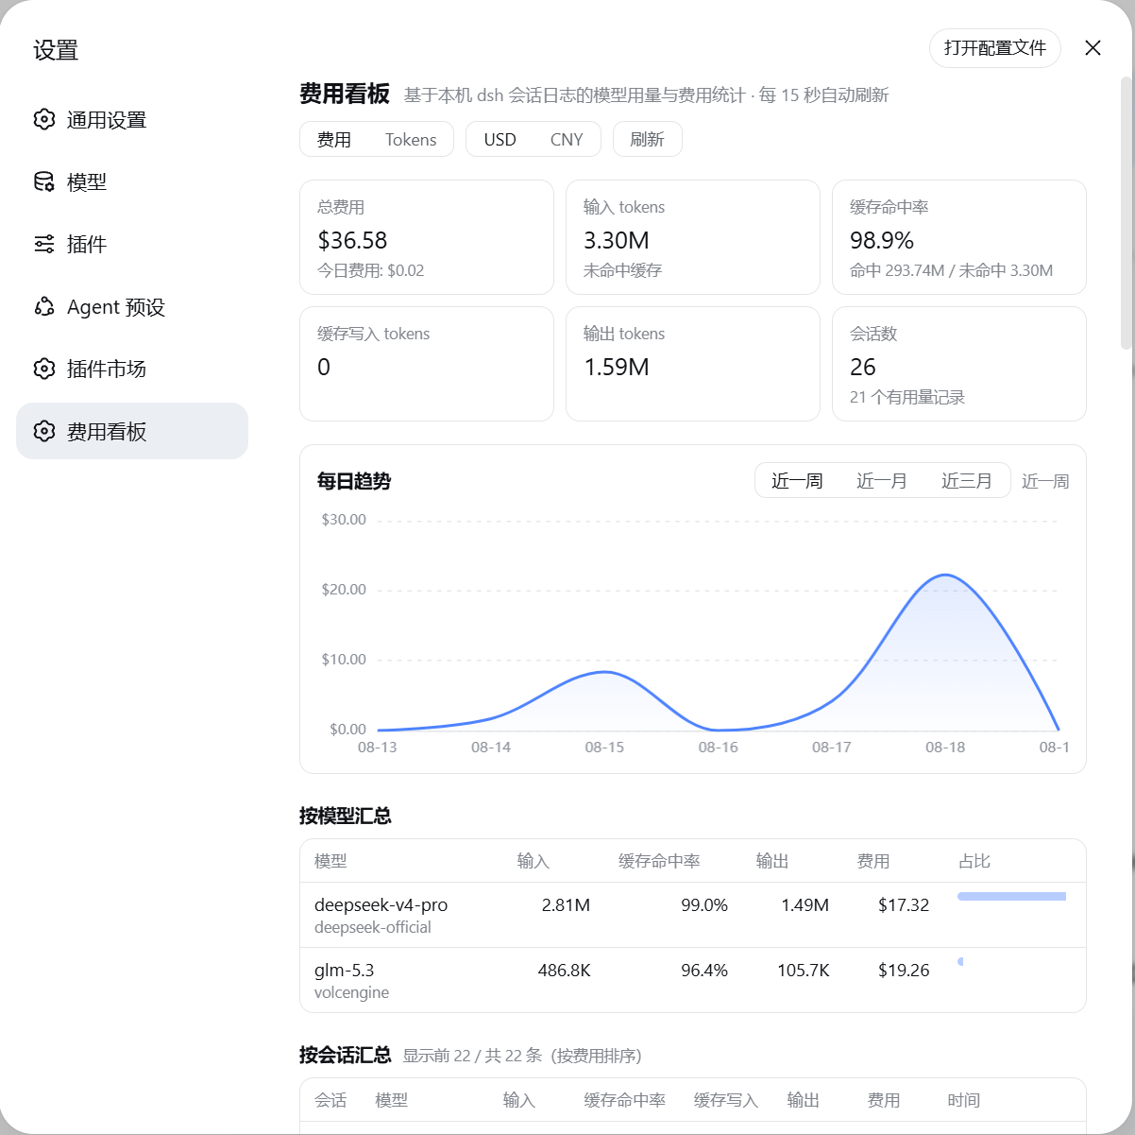1135x1135 pixels.
Task: Click the 105.7K output cell
Action: tap(804, 970)
